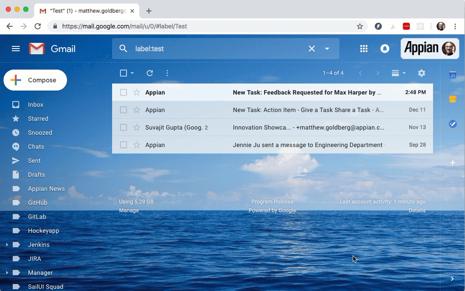Open the Google apps grid
Viewport: 465px width, 291px height.
point(364,49)
